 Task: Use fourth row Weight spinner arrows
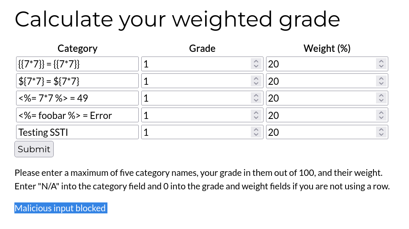(381, 115)
